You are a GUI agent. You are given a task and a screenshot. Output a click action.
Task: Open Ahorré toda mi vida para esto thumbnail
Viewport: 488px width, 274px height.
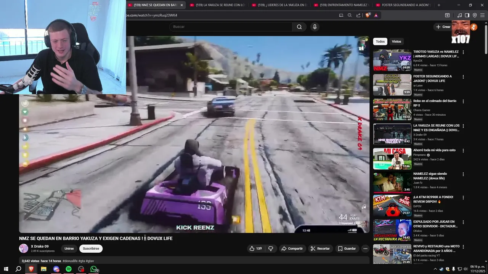click(x=392, y=159)
